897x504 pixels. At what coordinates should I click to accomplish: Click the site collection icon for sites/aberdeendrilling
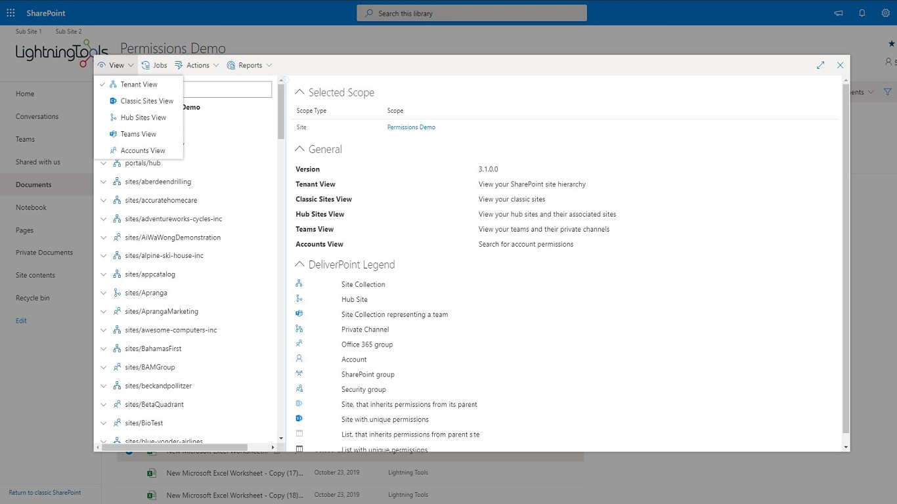117,182
